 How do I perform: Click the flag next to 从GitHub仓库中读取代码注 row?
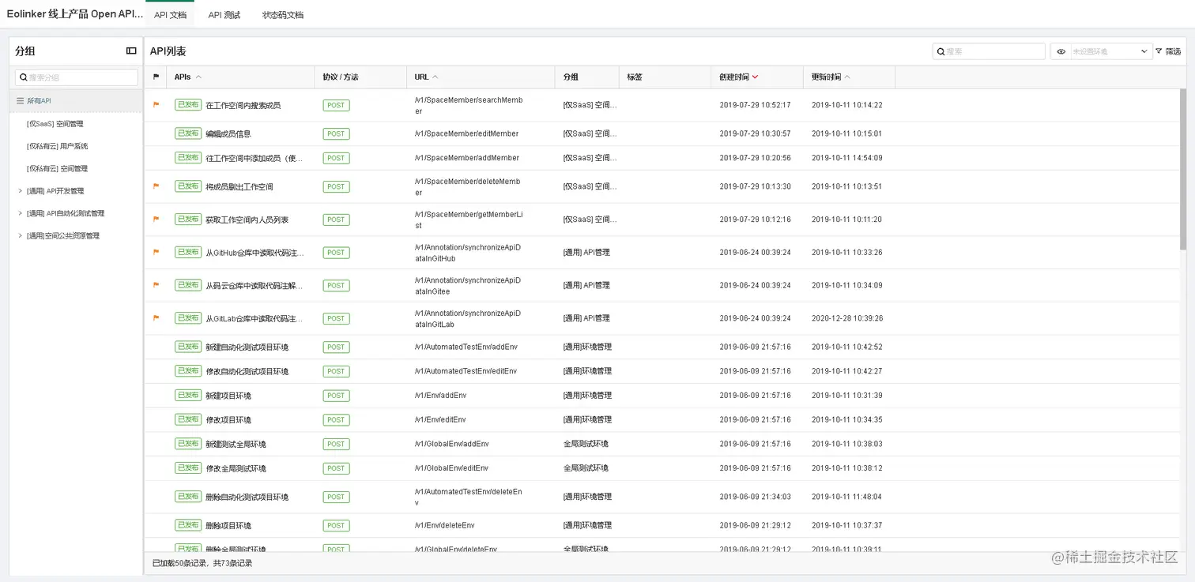click(156, 253)
